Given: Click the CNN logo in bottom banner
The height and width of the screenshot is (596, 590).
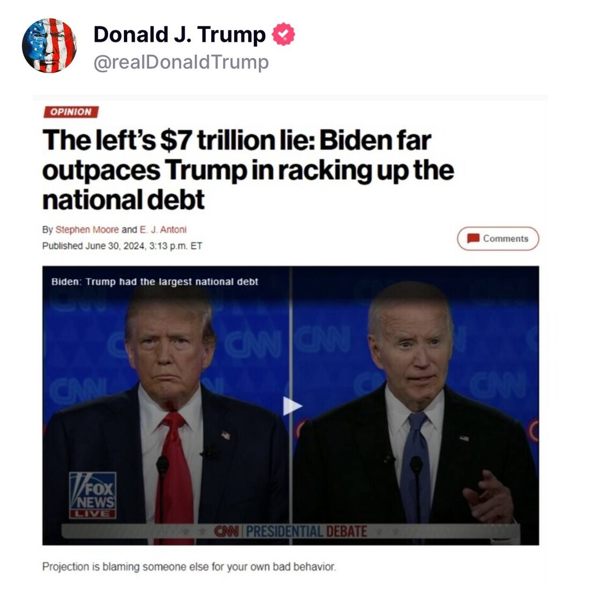Looking at the screenshot, I should pos(226,531).
